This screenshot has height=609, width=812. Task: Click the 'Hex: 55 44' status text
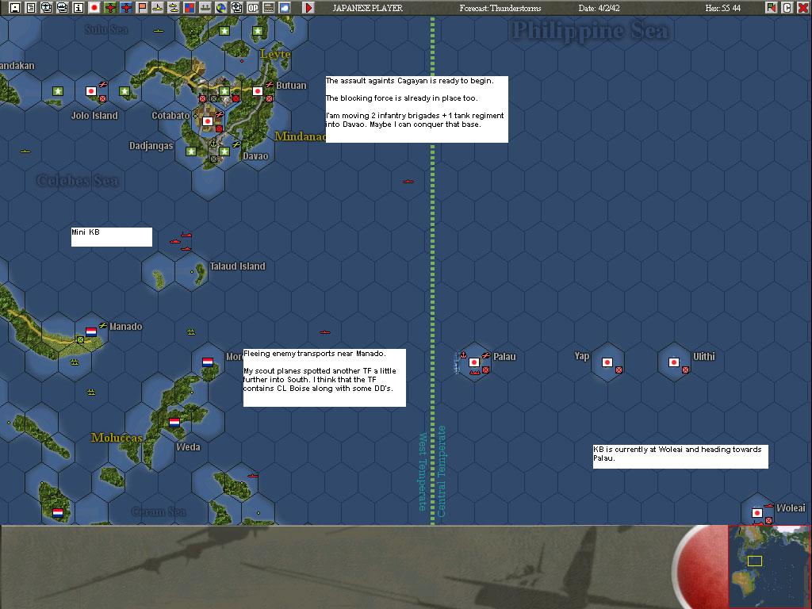click(723, 8)
